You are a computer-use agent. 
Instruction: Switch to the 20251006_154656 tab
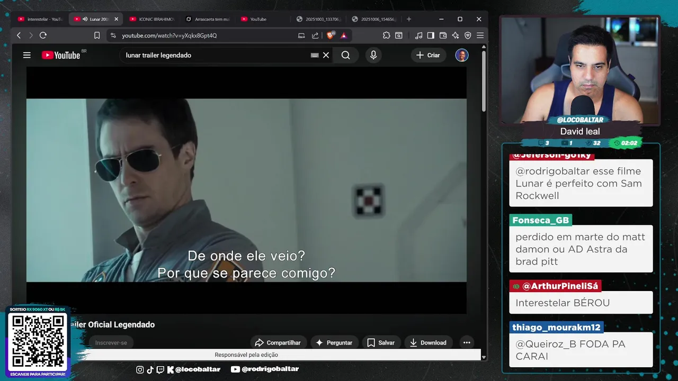click(374, 19)
